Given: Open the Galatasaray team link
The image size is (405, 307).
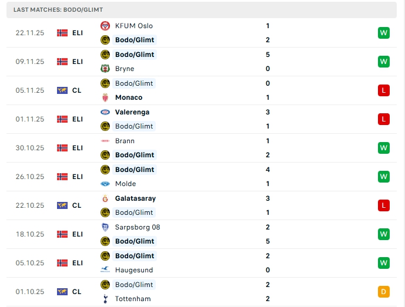Looking at the screenshot, I should pos(135,198).
